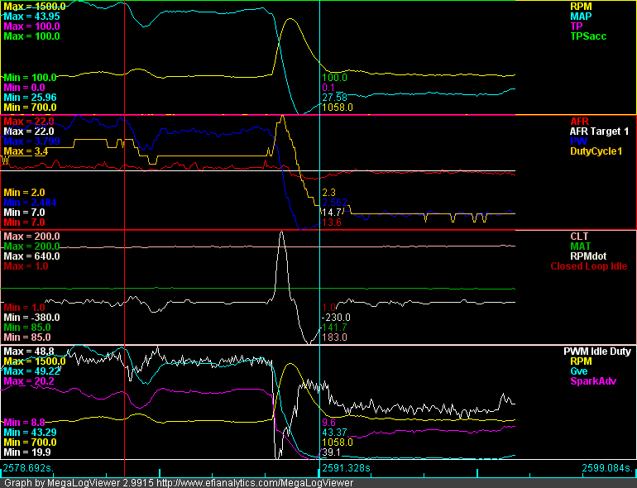Click the cursor value 0.1

click(x=328, y=88)
